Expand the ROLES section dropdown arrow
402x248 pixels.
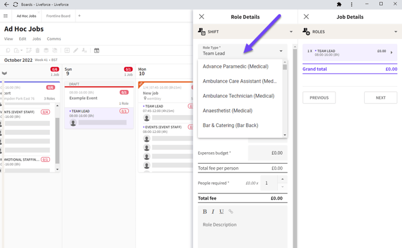pos(395,32)
